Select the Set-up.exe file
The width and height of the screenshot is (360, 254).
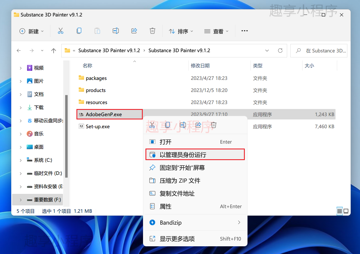point(98,127)
